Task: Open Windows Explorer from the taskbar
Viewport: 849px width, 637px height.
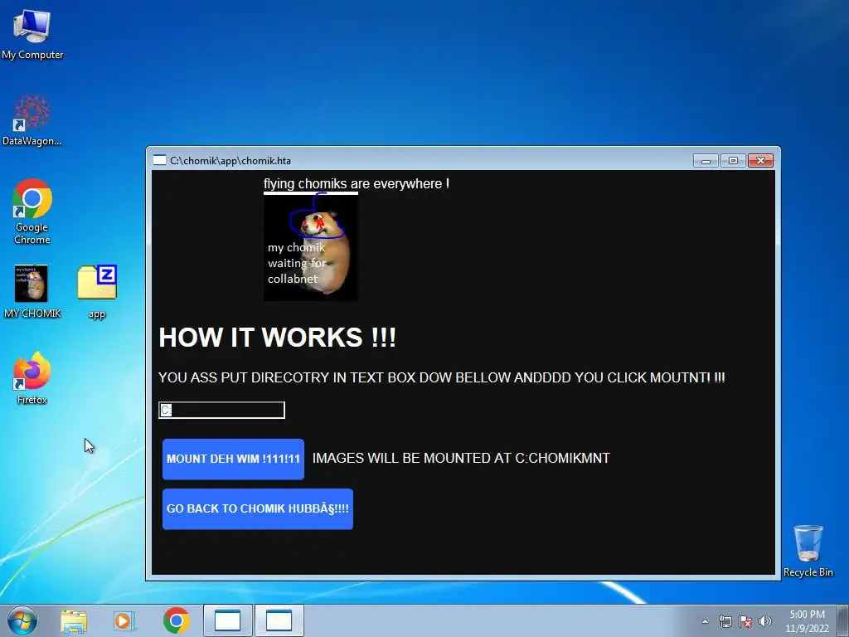Action: click(x=74, y=620)
